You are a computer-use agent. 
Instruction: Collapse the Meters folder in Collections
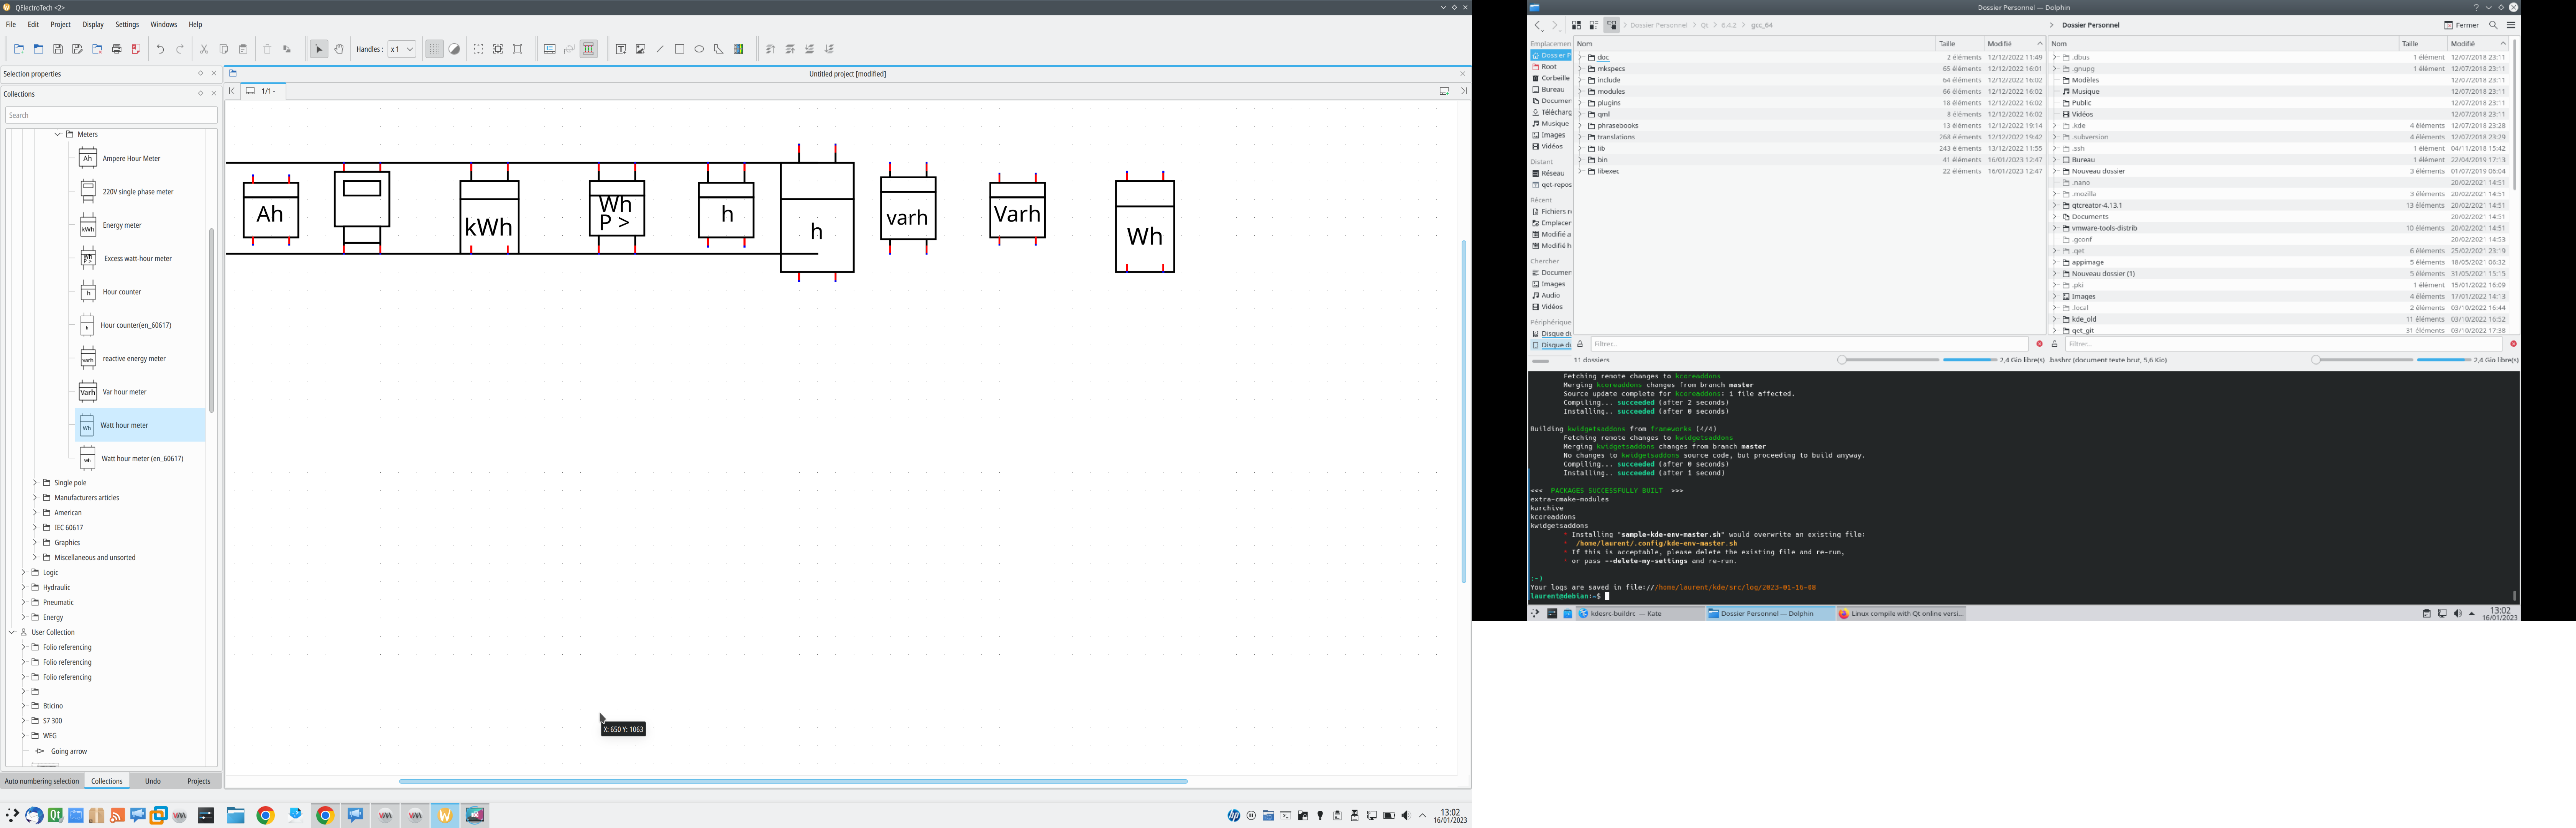(58, 134)
